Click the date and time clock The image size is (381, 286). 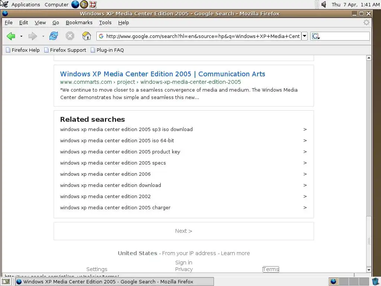pos(355,4)
